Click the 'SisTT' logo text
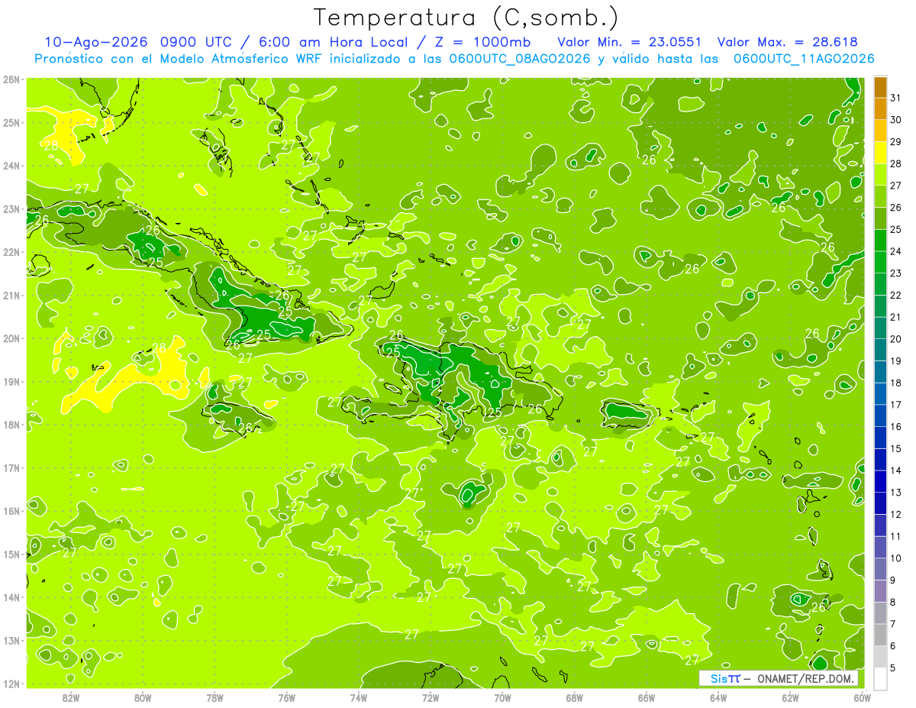Screen dimensions: 916x708 pyautogui.click(x=724, y=678)
